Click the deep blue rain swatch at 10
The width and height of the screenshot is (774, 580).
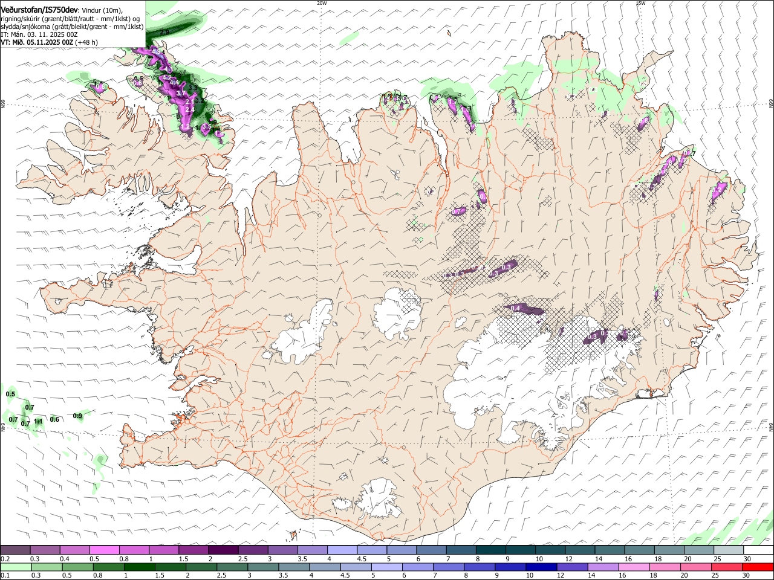click(541, 567)
